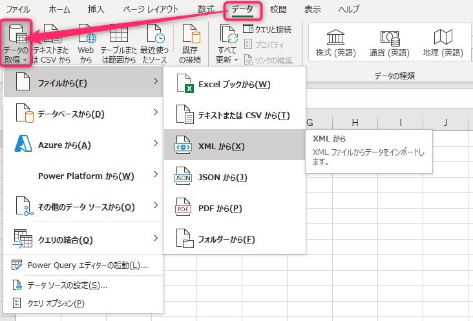Screen dimensions: 473x321
Task: Switch to the 挿入 tab
Action: (x=96, y=9)
